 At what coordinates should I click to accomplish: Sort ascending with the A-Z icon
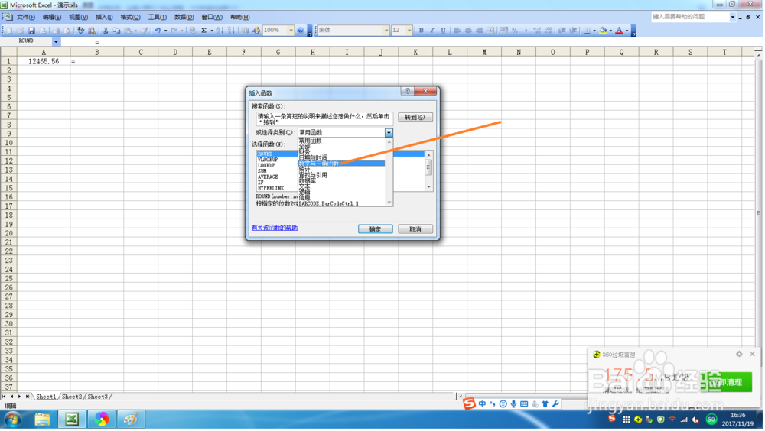click(220, 31)
